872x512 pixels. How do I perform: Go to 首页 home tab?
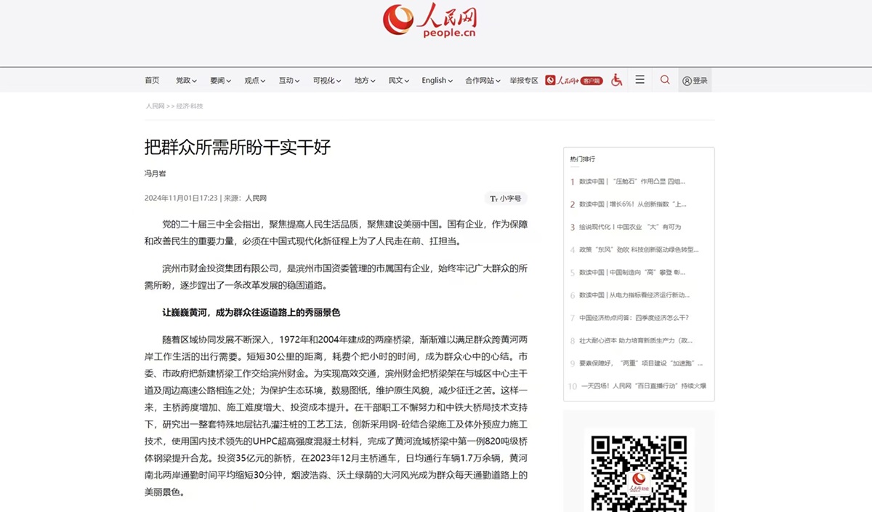(152, 81)
